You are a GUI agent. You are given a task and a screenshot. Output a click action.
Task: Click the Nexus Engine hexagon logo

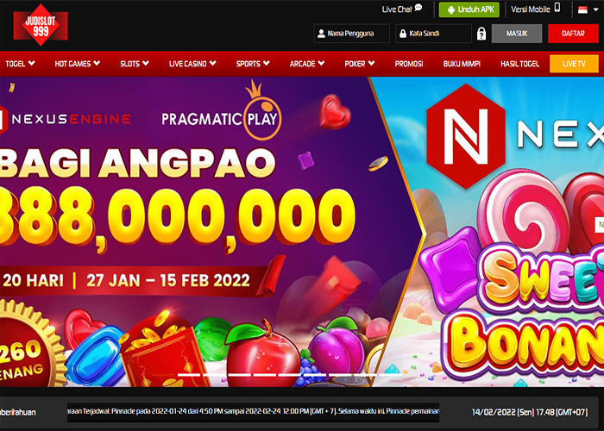(465, 136)
